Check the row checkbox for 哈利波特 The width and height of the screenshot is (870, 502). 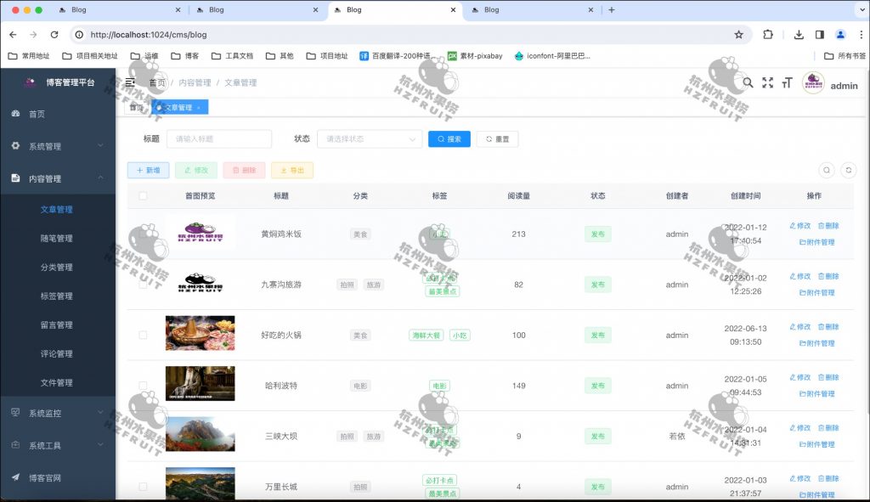pos(143,383)
